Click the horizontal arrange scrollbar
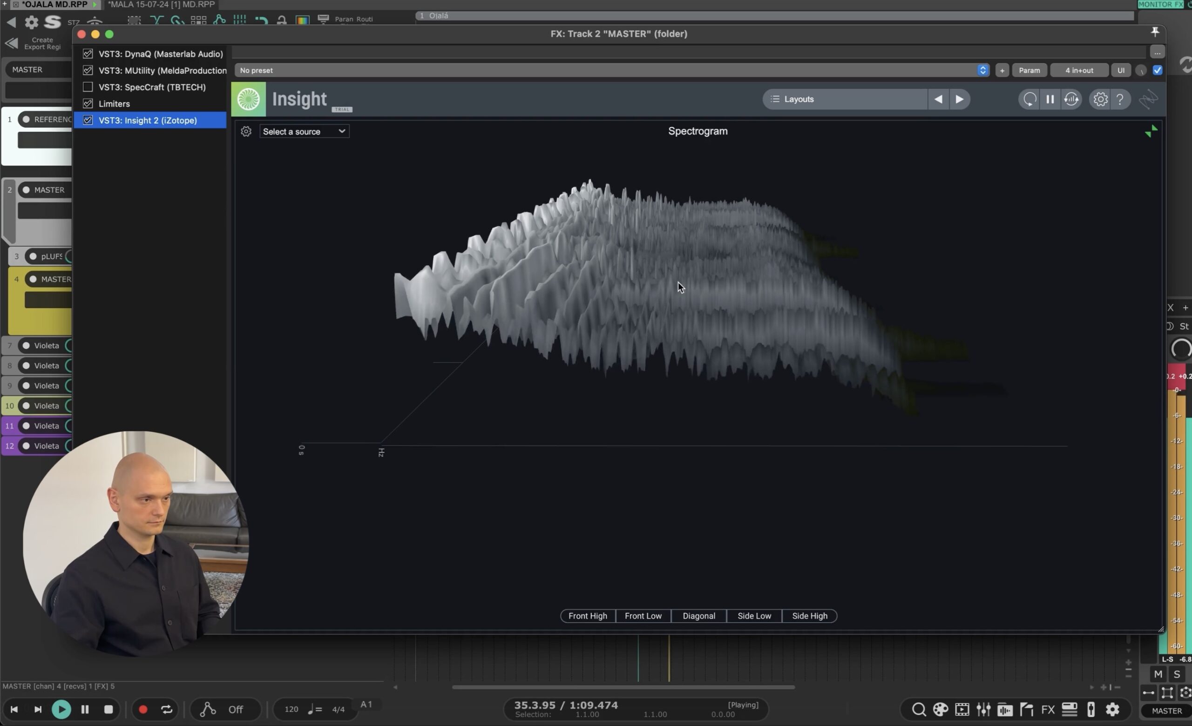This screenshot has height=726, width=1192. tap(623, 687)
